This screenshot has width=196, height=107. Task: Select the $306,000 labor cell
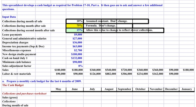126,74
